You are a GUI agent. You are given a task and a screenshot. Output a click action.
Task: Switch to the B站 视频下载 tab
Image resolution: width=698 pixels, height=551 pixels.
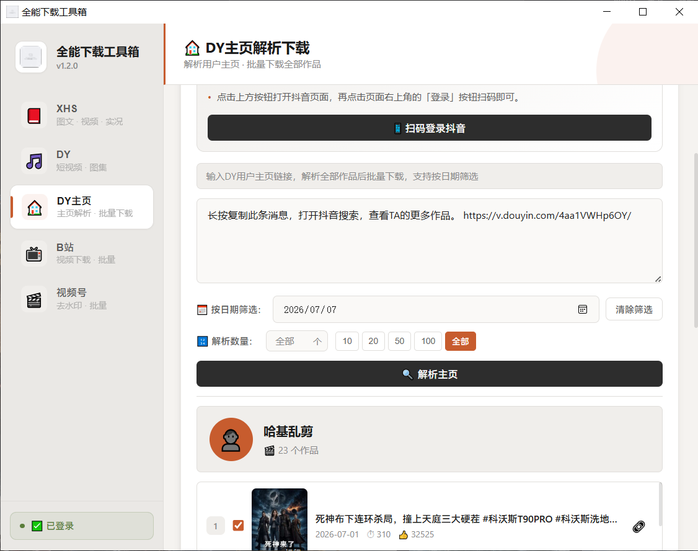click(x=82, y=253)
